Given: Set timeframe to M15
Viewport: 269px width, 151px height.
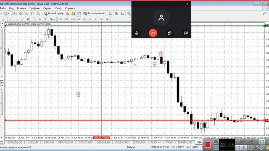Looking at the screenshot, I should coord(73,19).
